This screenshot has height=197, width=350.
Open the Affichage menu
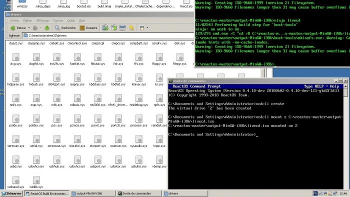tap(42, 20)
